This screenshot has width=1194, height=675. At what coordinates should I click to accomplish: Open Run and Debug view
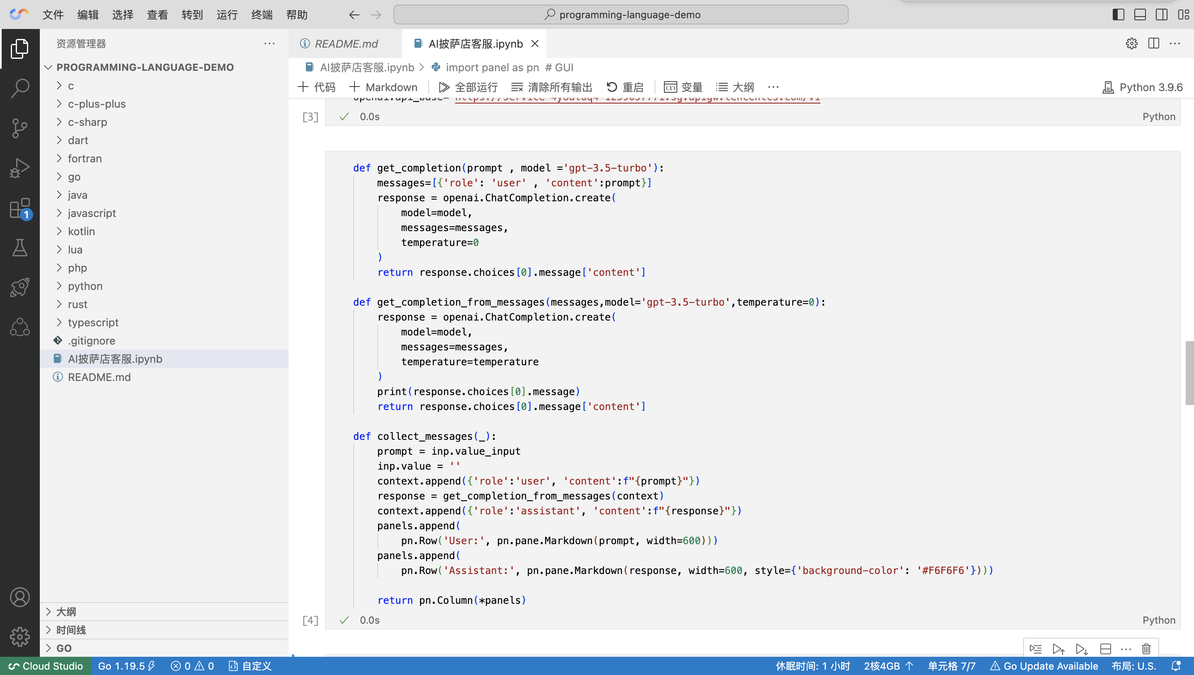(x=19, y=168)
